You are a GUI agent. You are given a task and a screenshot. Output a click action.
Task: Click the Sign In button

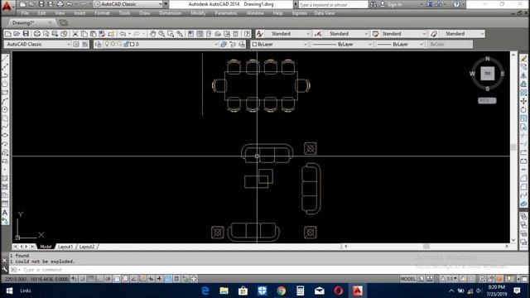(394, 5)
